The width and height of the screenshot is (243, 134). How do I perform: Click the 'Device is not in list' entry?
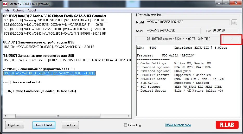tap(22, 82)
